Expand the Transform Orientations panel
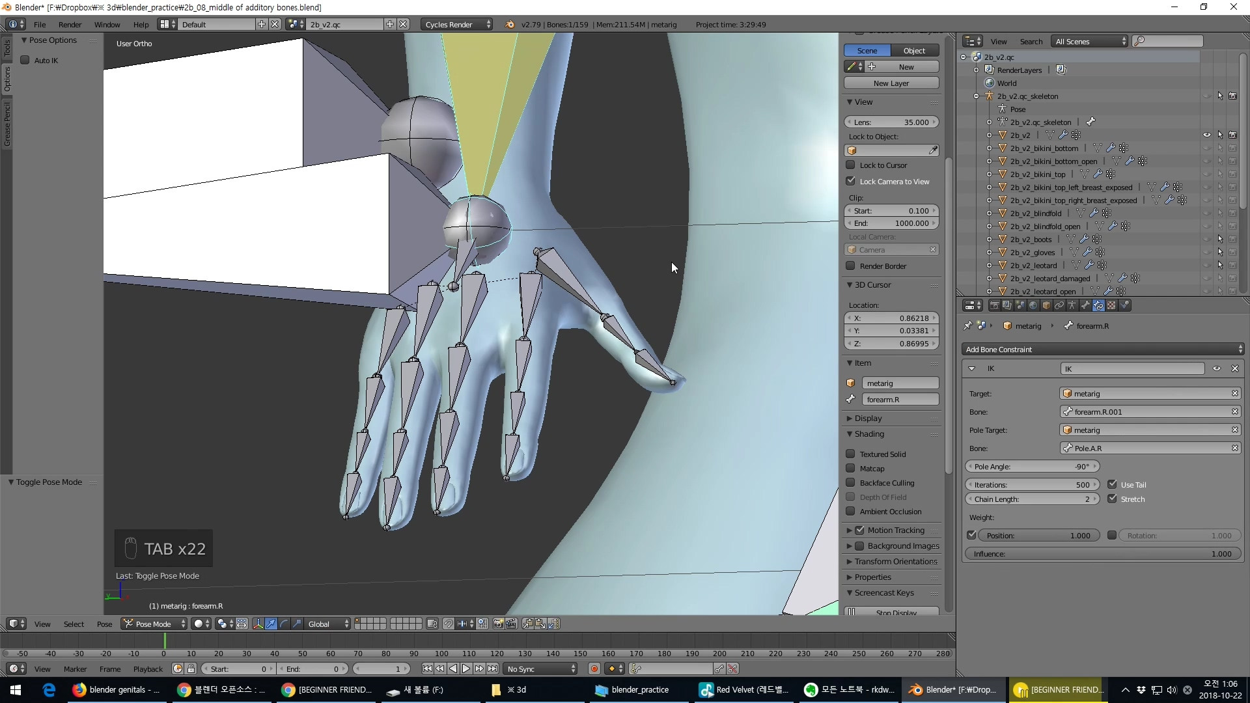Viewport: 1250px width, 703px height. [x=895, y=561]
